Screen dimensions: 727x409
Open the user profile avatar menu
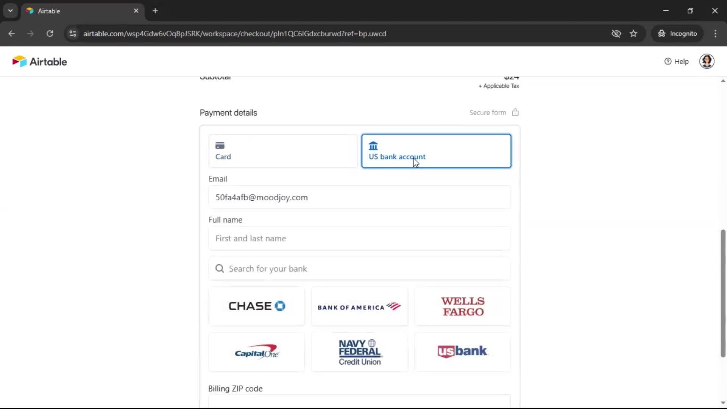click(x=707, y=61)
